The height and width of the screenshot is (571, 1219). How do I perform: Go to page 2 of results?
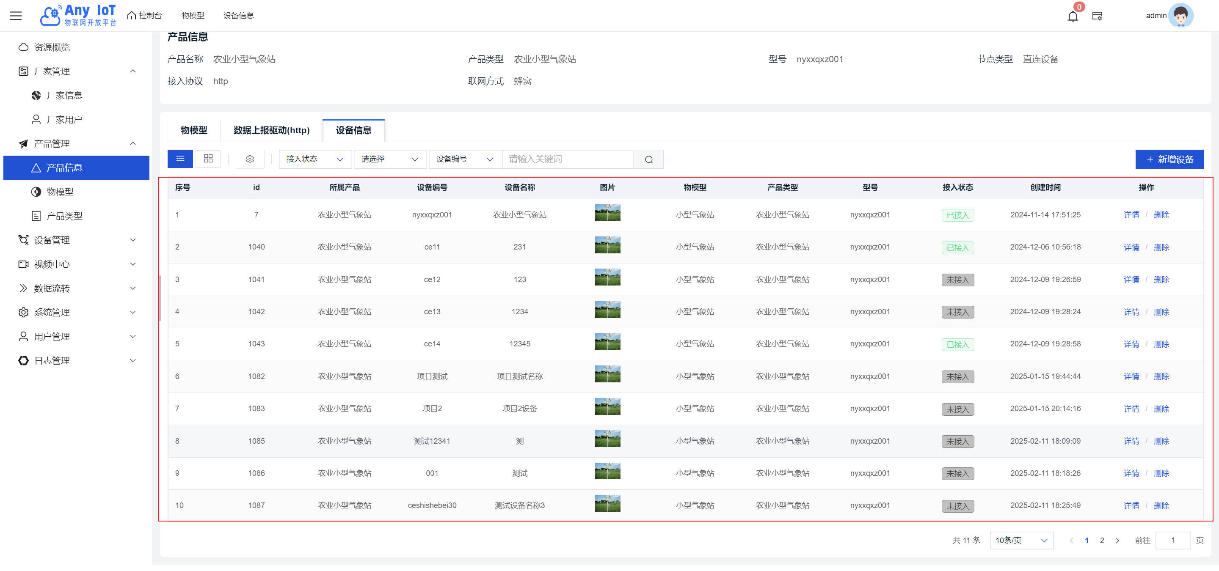coord(1102,540)
